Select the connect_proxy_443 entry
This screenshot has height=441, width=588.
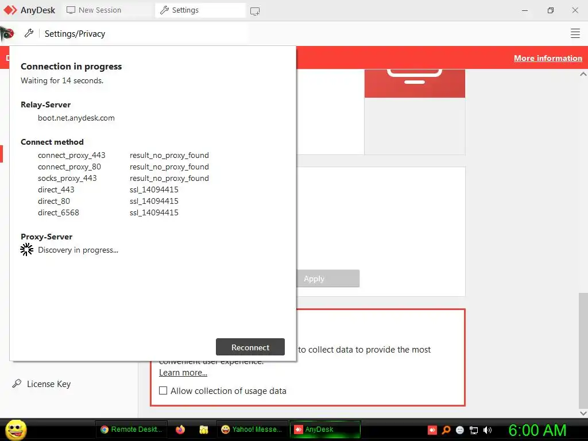click(72, 155)
